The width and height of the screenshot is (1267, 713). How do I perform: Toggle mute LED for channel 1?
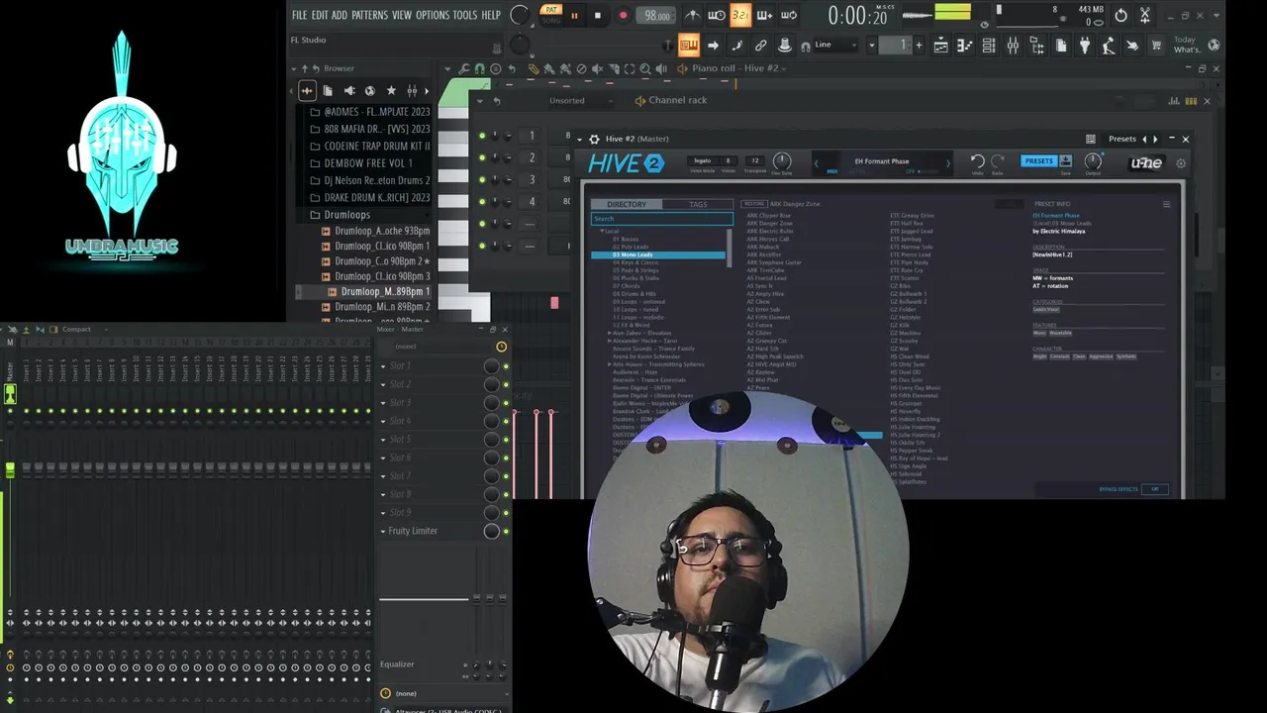coord(482,136)
